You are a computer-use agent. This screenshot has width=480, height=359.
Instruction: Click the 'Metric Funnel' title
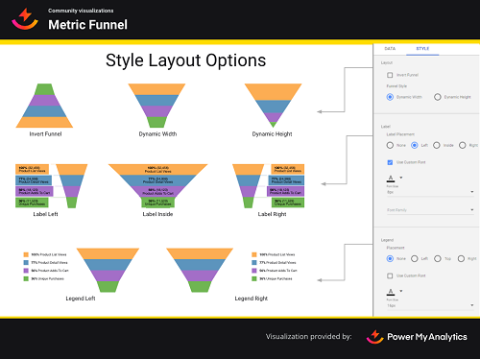(x=87, y=25)
